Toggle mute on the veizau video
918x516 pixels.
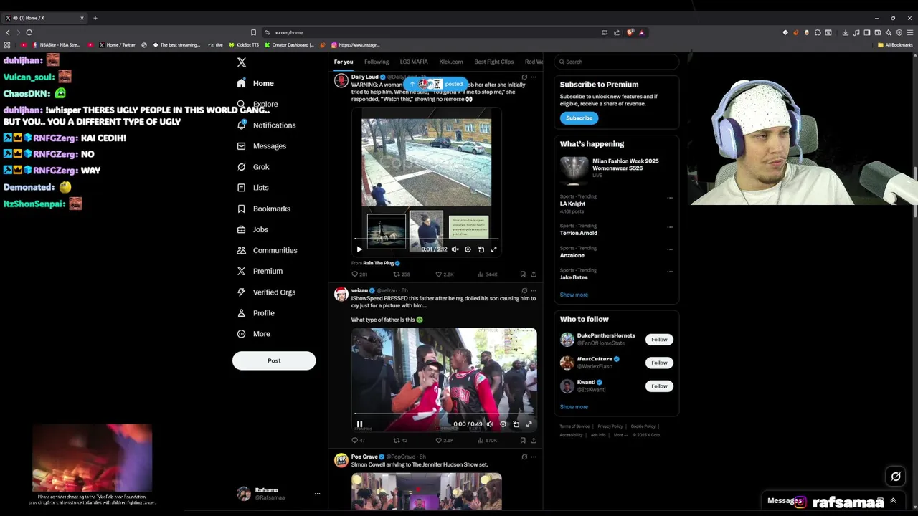pos(490,424)
